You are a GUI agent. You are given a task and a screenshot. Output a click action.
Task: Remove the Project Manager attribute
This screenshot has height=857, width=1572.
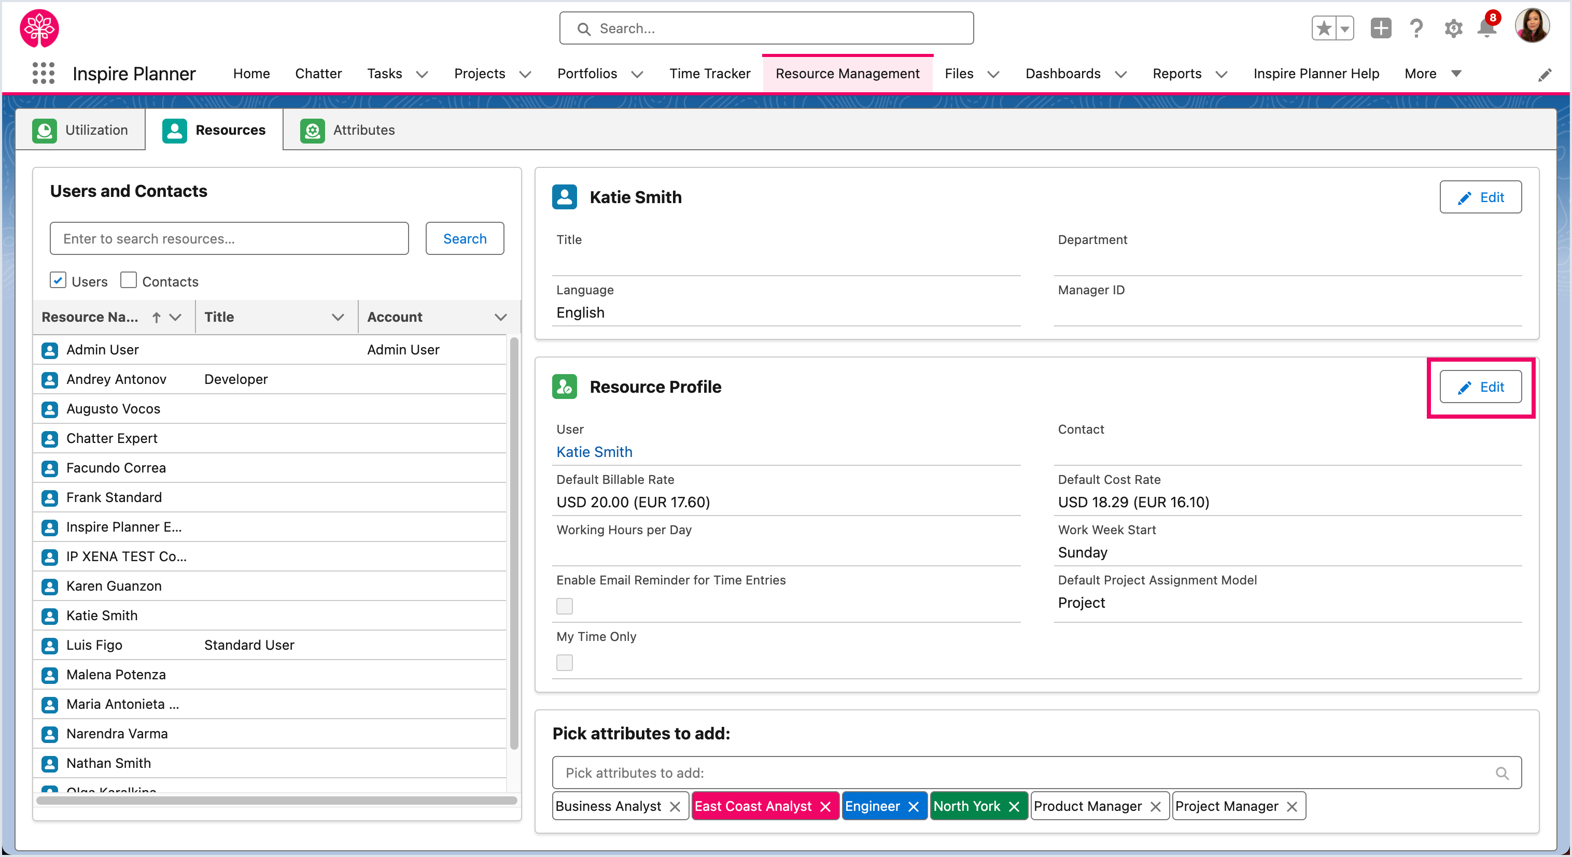coord(1292,807)
